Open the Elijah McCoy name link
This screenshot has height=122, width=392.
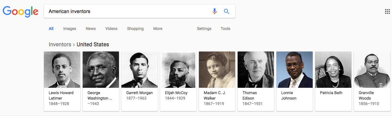tap(176, 93)
